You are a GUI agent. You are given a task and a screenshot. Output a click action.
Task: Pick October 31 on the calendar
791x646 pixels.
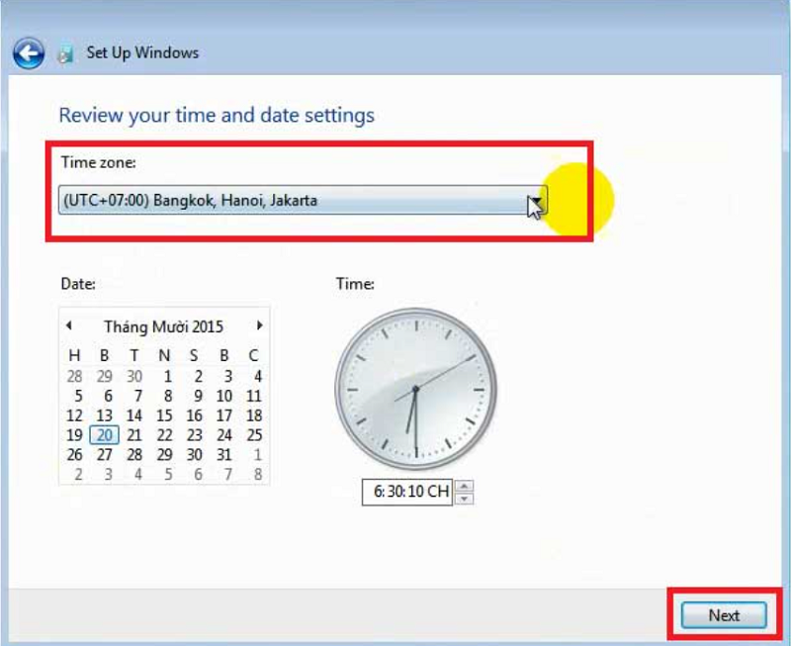coord(224,455)
